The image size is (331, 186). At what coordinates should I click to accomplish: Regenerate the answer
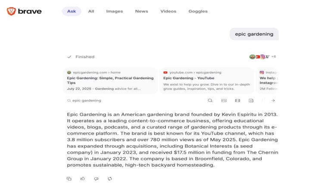pos(110,179)
